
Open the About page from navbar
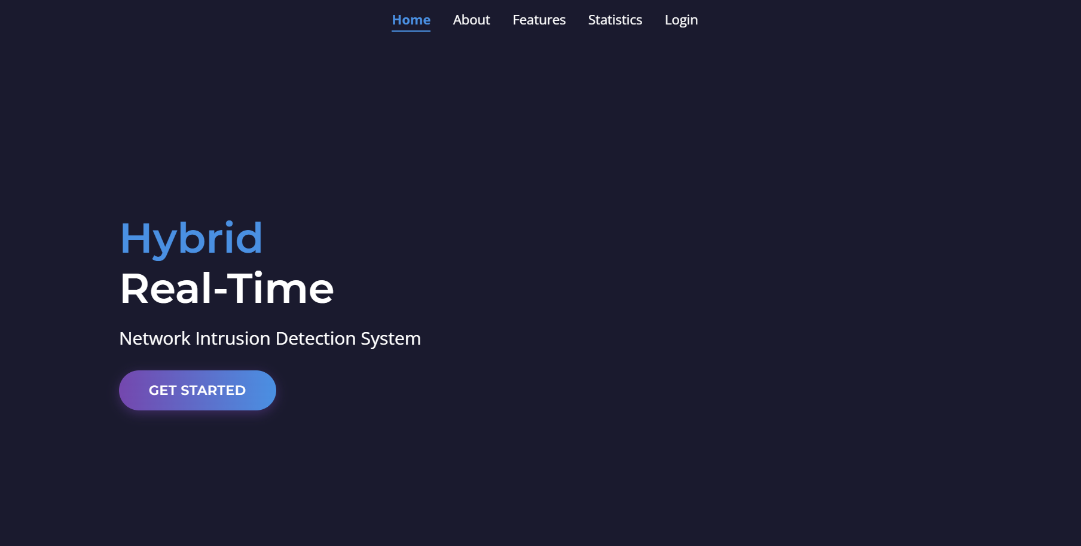471,20
